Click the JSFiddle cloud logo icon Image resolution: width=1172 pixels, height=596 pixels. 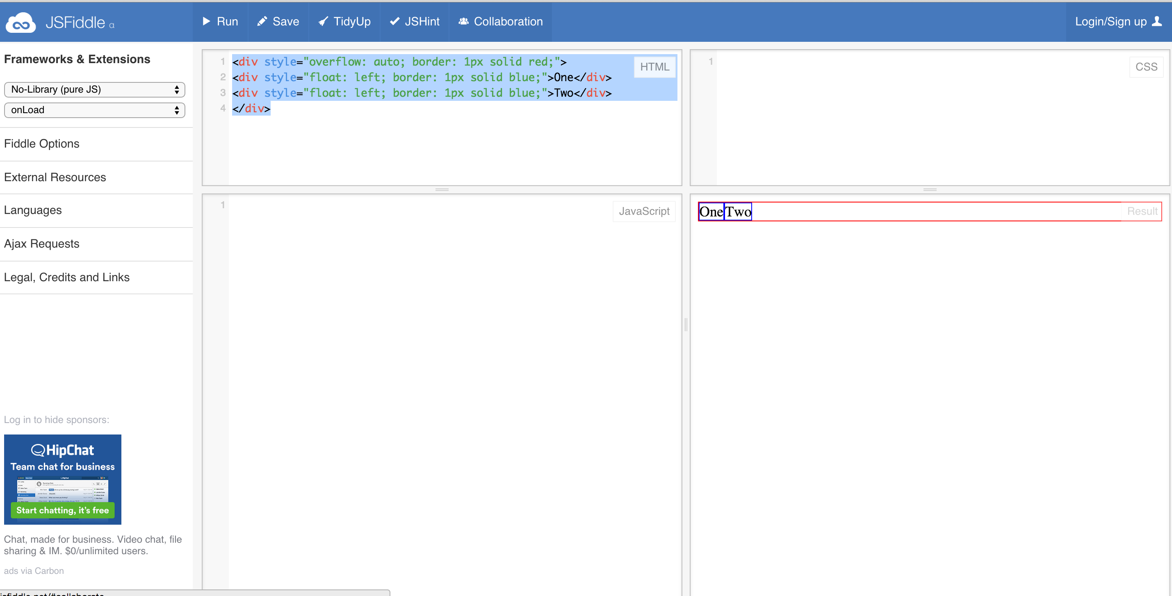pos(21,23)
